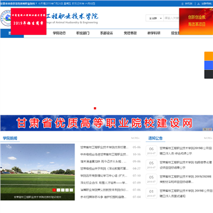Open the news headline dated 10-16
The image size is (213, 213).
tap(104, 154)
